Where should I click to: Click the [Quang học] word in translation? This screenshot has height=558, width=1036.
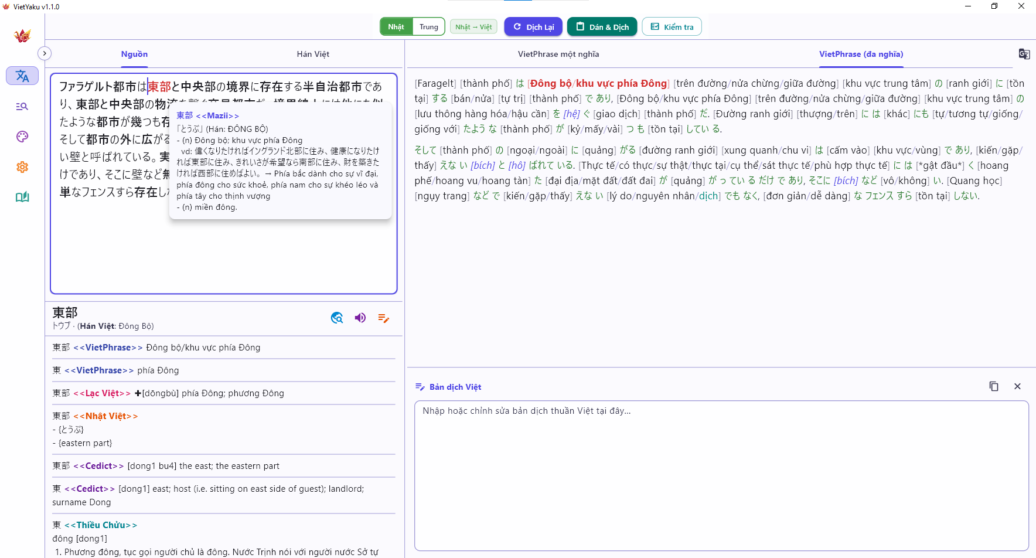[974, 181]
